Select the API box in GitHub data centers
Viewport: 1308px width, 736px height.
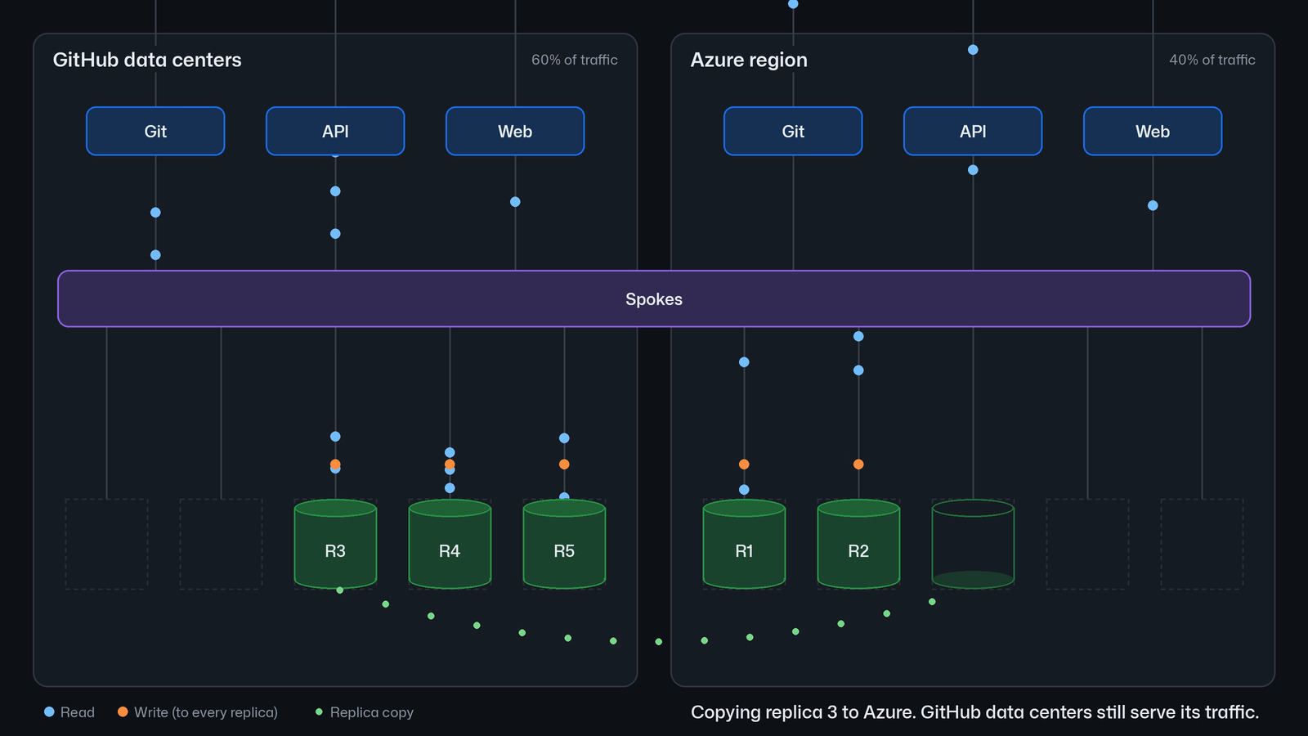point(335,131)
